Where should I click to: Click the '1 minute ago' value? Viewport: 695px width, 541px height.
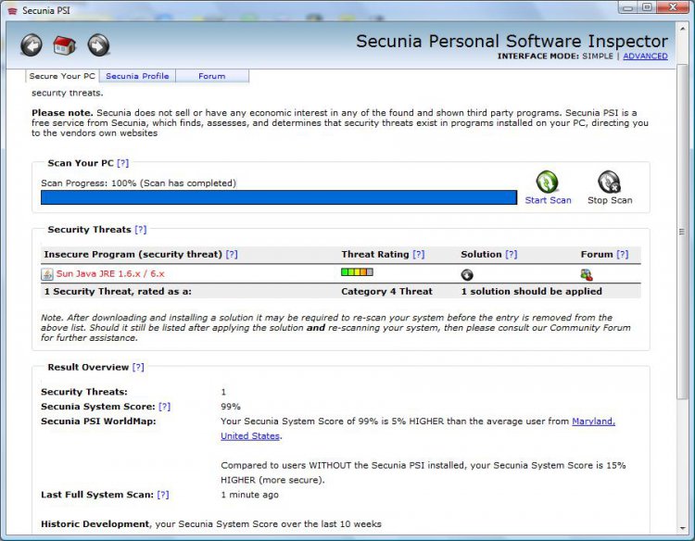[249, 495]
